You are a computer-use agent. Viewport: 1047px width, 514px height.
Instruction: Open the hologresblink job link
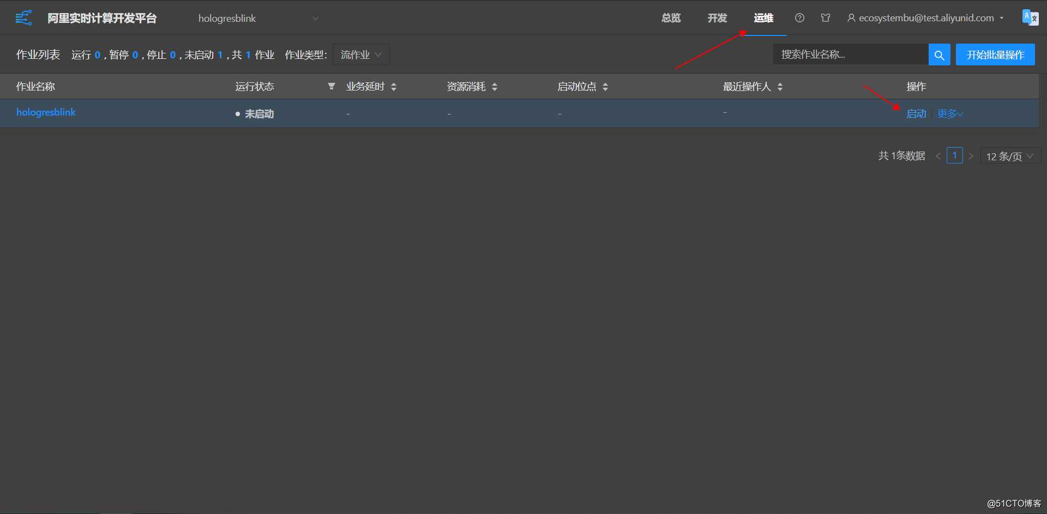pyautogui.click(x=46, y=112)
